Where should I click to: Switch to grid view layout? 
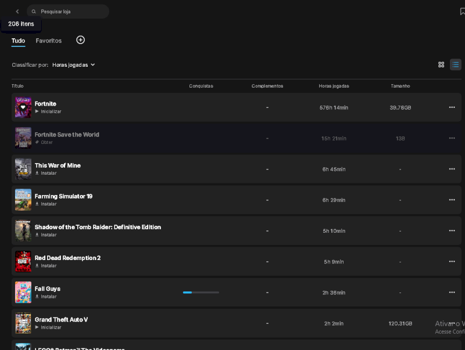[441, 64]
